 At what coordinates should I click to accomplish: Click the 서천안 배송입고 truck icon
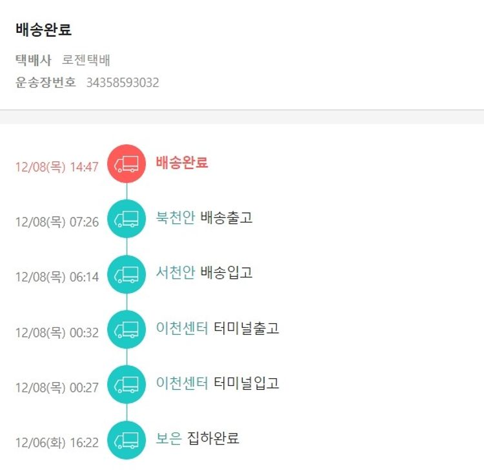(x=126, y=274)
